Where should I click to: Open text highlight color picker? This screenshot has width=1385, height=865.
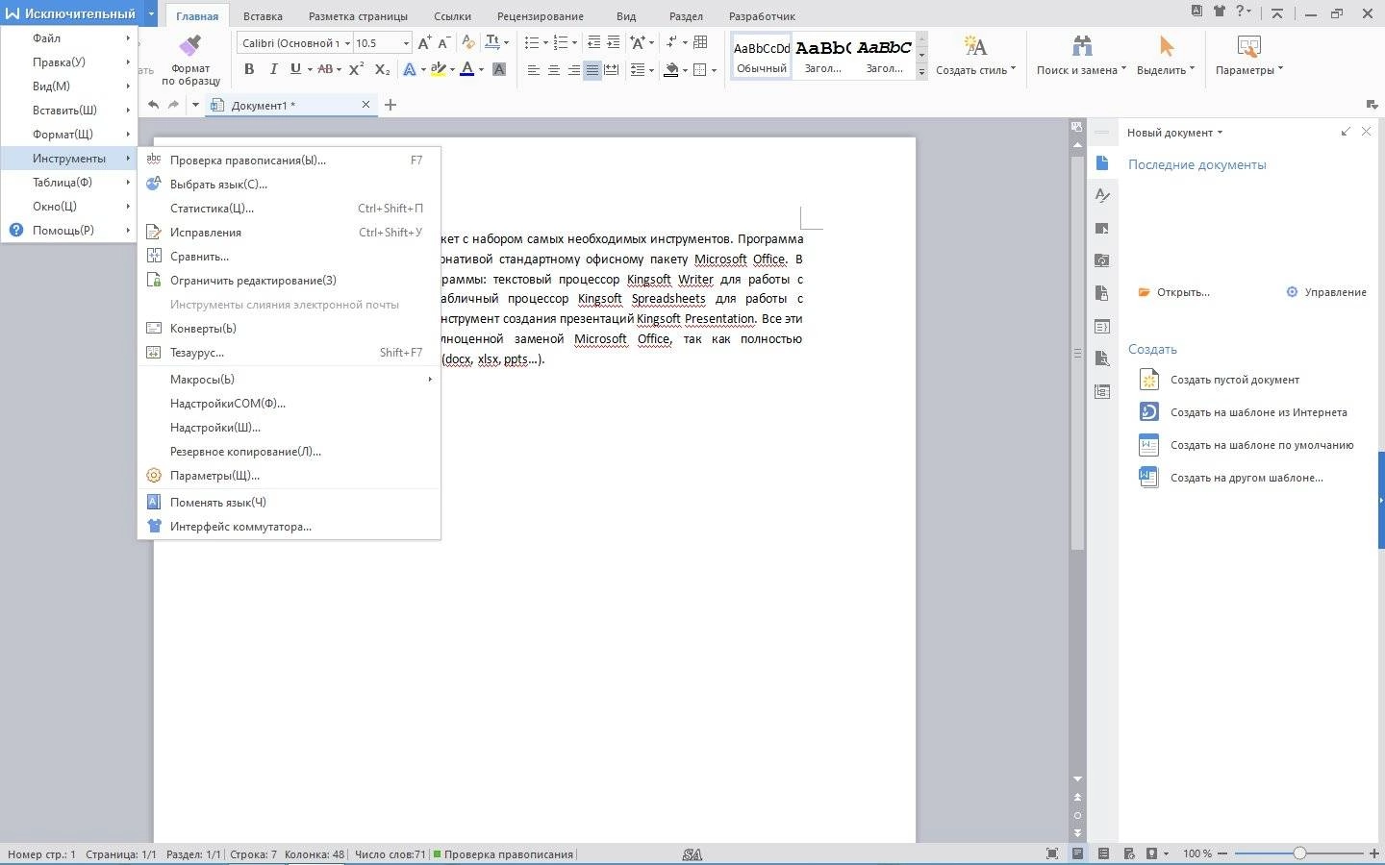pyautogui.click(x=451, y=69)
